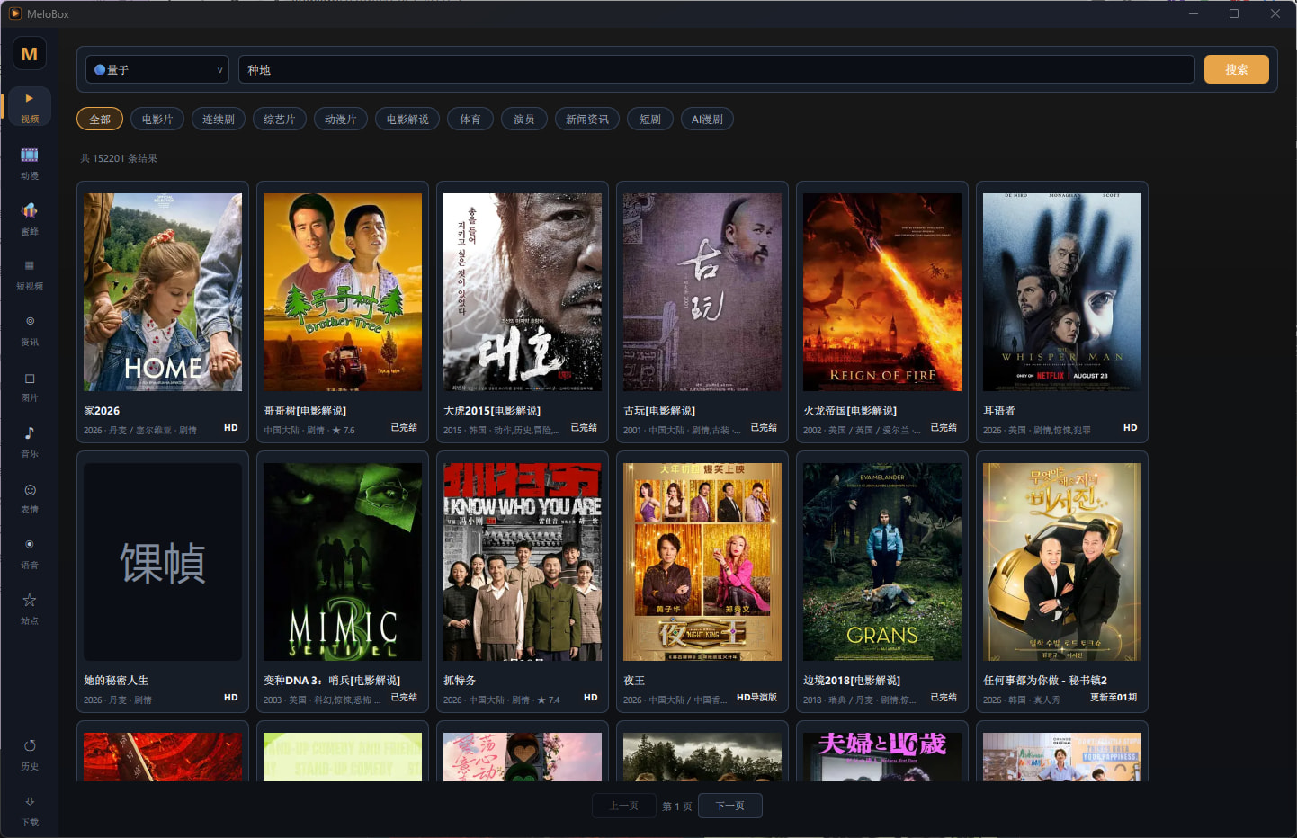Image resolution: width=1297 pixels, height=838 pixels.
Task: Switch to the 动漫 sidebar section
Action: point(30,164)
